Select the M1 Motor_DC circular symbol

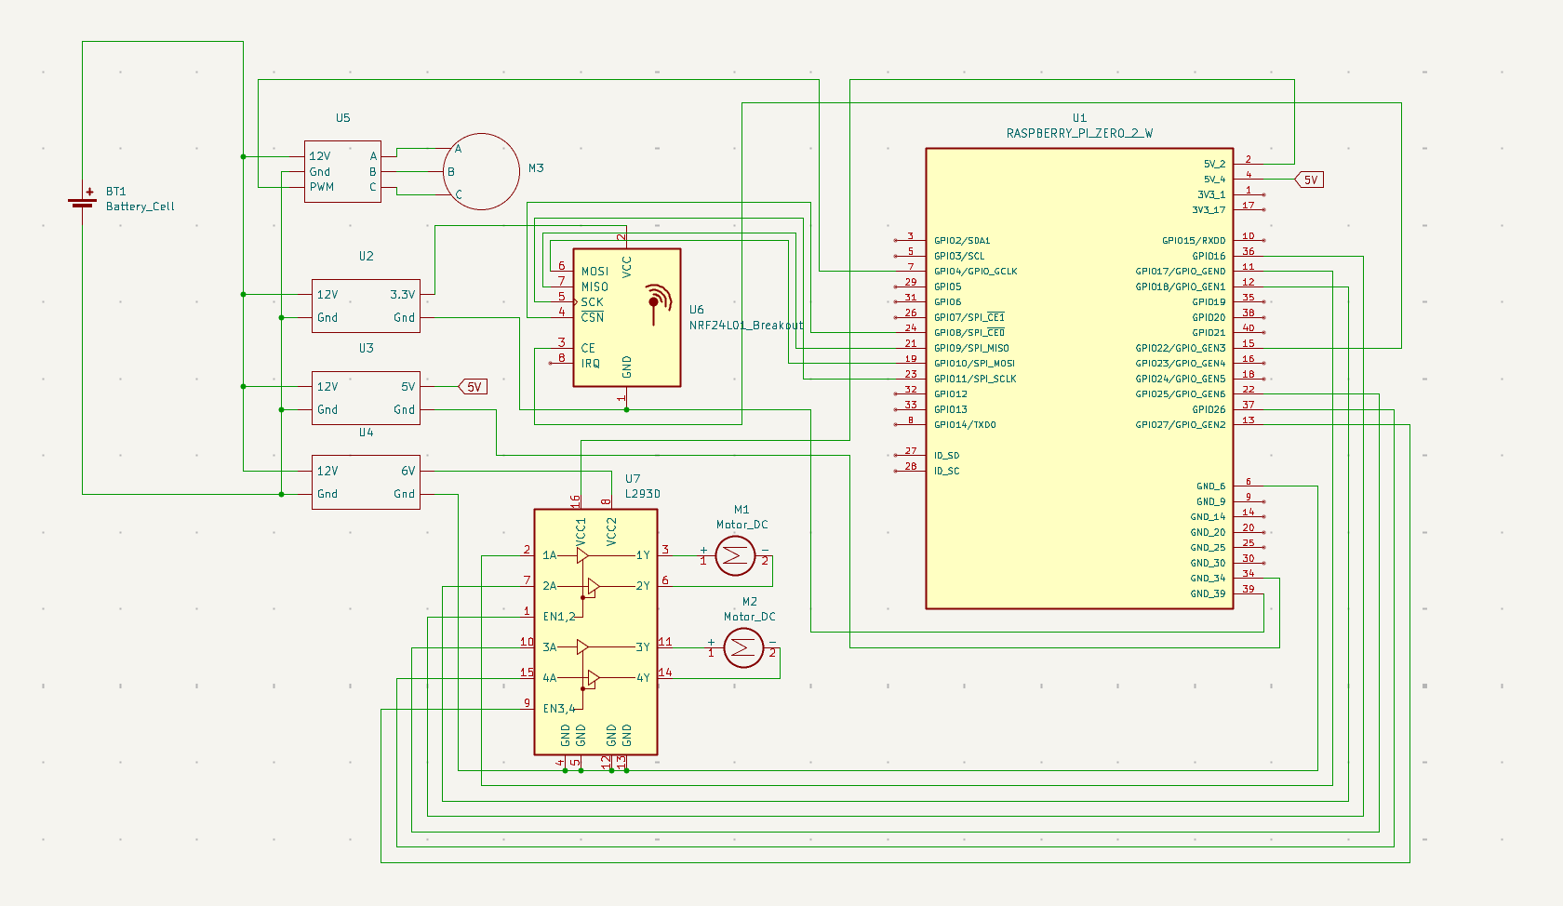tap(734, 553)
